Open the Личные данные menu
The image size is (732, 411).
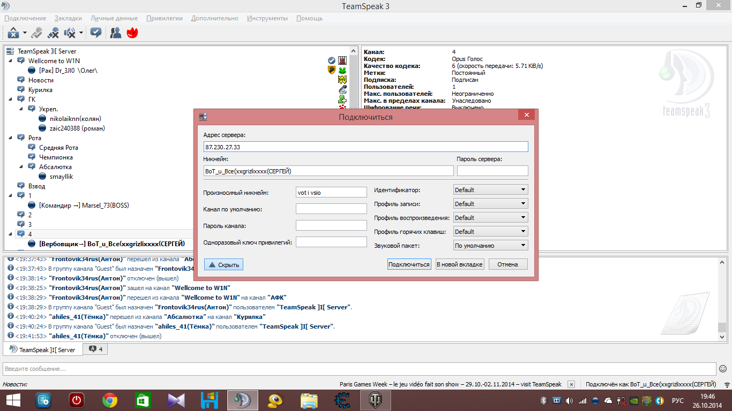(x=114, y=18)
